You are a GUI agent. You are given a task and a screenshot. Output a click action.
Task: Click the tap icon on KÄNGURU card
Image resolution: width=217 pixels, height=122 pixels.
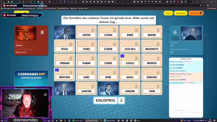(158, 72)
